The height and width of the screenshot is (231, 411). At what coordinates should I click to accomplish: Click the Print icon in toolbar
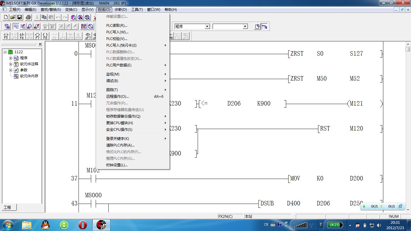click(28, 17)
